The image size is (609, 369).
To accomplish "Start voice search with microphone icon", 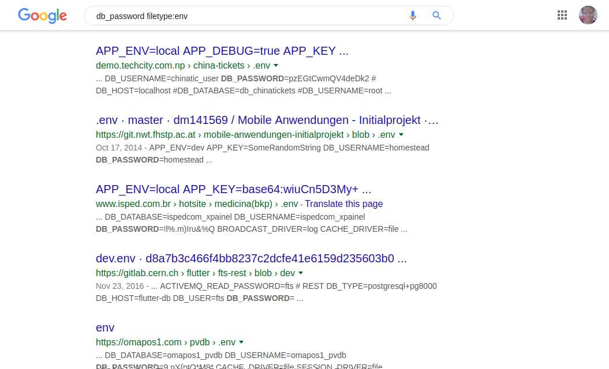I will pos(413,16).
